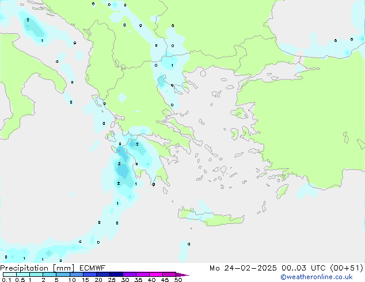Select the 5–10 mm legend color box
The width and height of the screenshot is (365, 282).
pos(63,275)
